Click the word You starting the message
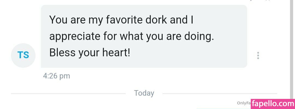The image size is (295, 109). tap(58, 20)
